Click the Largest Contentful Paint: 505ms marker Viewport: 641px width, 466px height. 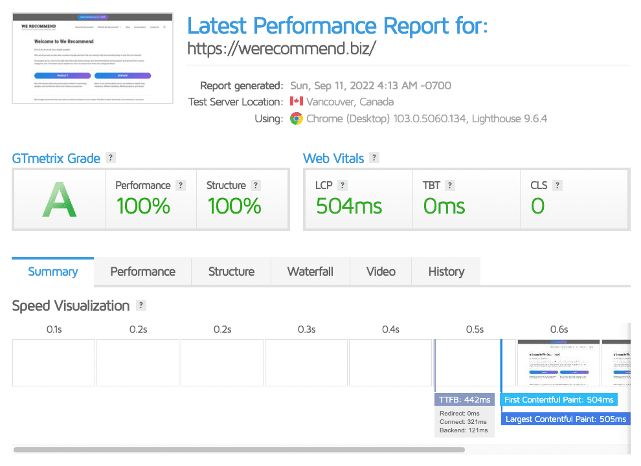tap(566, 419)
